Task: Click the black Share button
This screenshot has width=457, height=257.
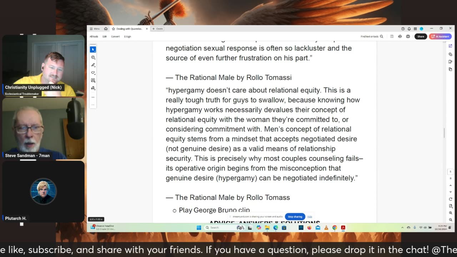Action: (x=421, y=36)
